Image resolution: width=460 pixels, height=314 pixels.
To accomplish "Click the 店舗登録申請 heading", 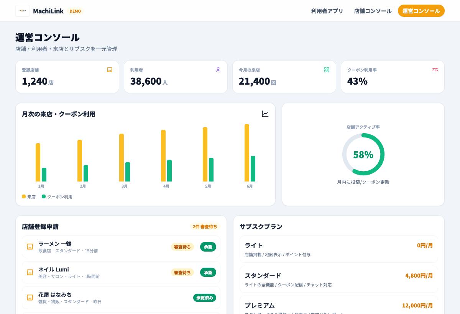I will [40, 226].
